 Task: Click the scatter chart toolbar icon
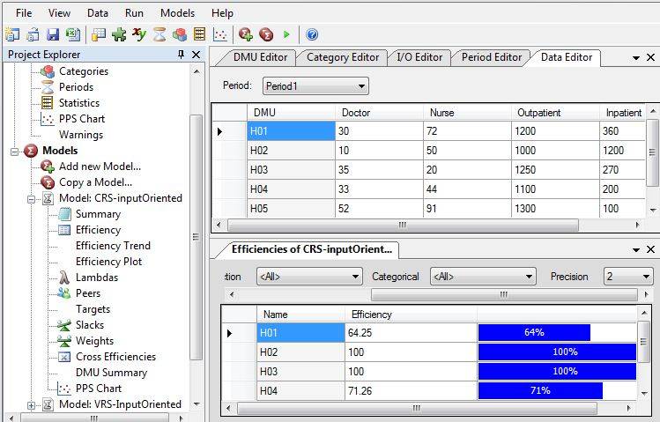click(x=220, y=34)
